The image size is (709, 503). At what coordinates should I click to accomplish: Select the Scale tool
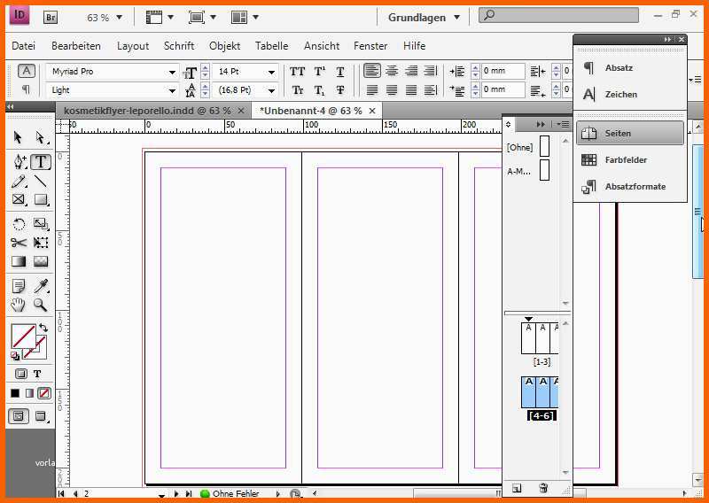tap(41, 224)
